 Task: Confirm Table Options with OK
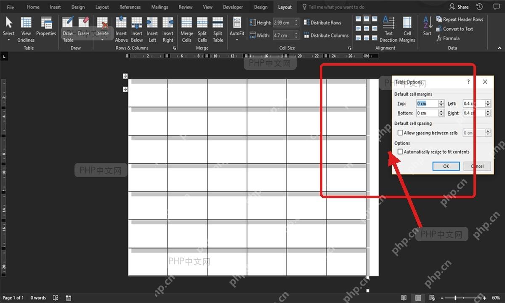[446, 166]
